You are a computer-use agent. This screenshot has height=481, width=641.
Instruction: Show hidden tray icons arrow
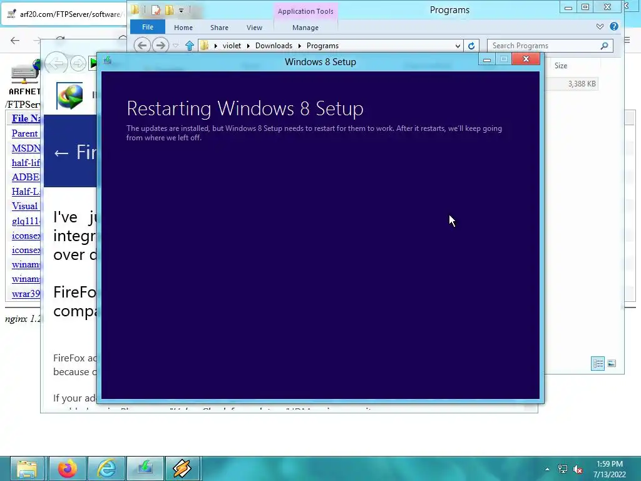click(547, 469)
